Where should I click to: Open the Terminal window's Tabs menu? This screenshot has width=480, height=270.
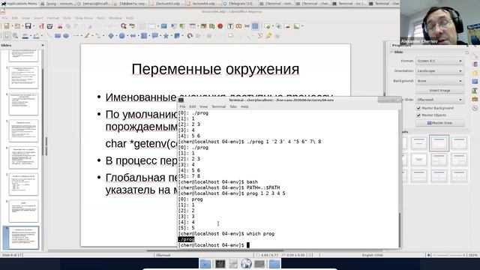(233, 106)
